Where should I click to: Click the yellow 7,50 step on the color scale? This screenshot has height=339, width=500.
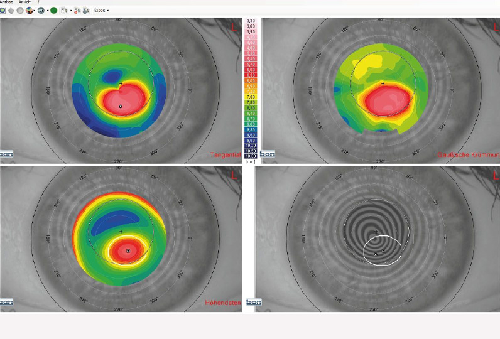[x=251, y=97]
